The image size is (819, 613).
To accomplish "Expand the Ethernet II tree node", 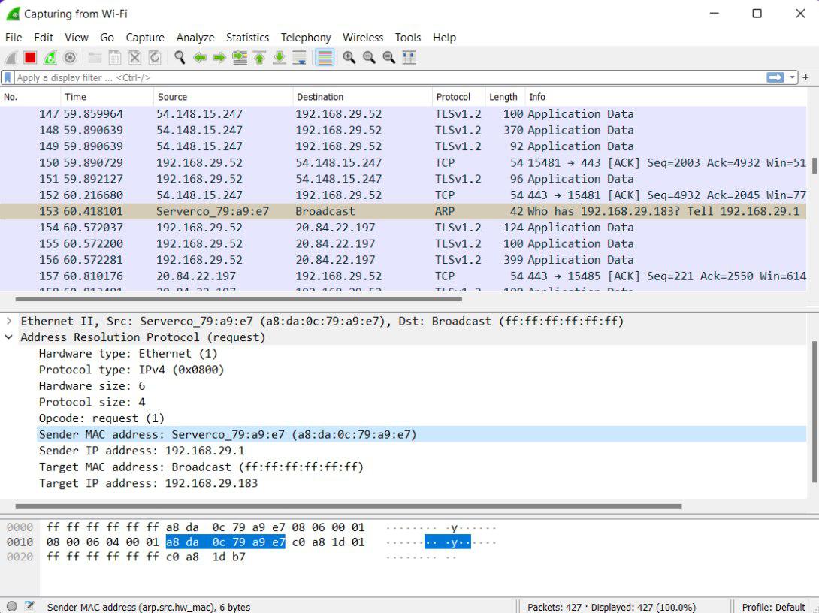I will point(9,321).
